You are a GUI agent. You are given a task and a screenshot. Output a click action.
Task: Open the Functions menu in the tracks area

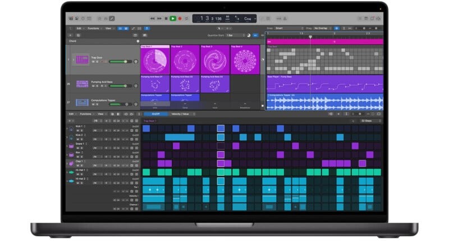(94, 27)
